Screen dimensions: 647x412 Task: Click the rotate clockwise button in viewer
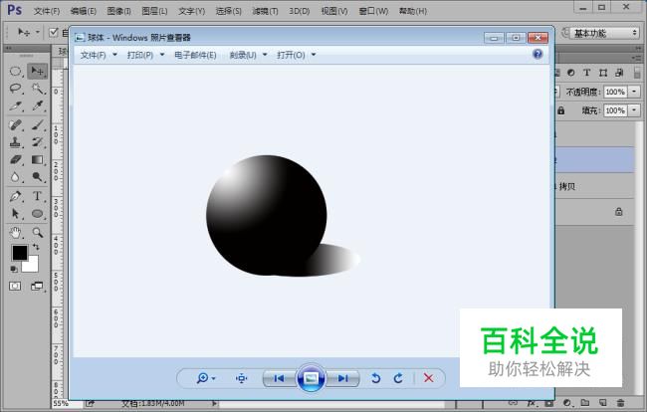click(x=398, y=378)
